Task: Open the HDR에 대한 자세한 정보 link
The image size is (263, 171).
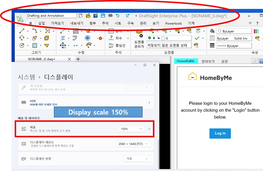Action: (43, 105)
